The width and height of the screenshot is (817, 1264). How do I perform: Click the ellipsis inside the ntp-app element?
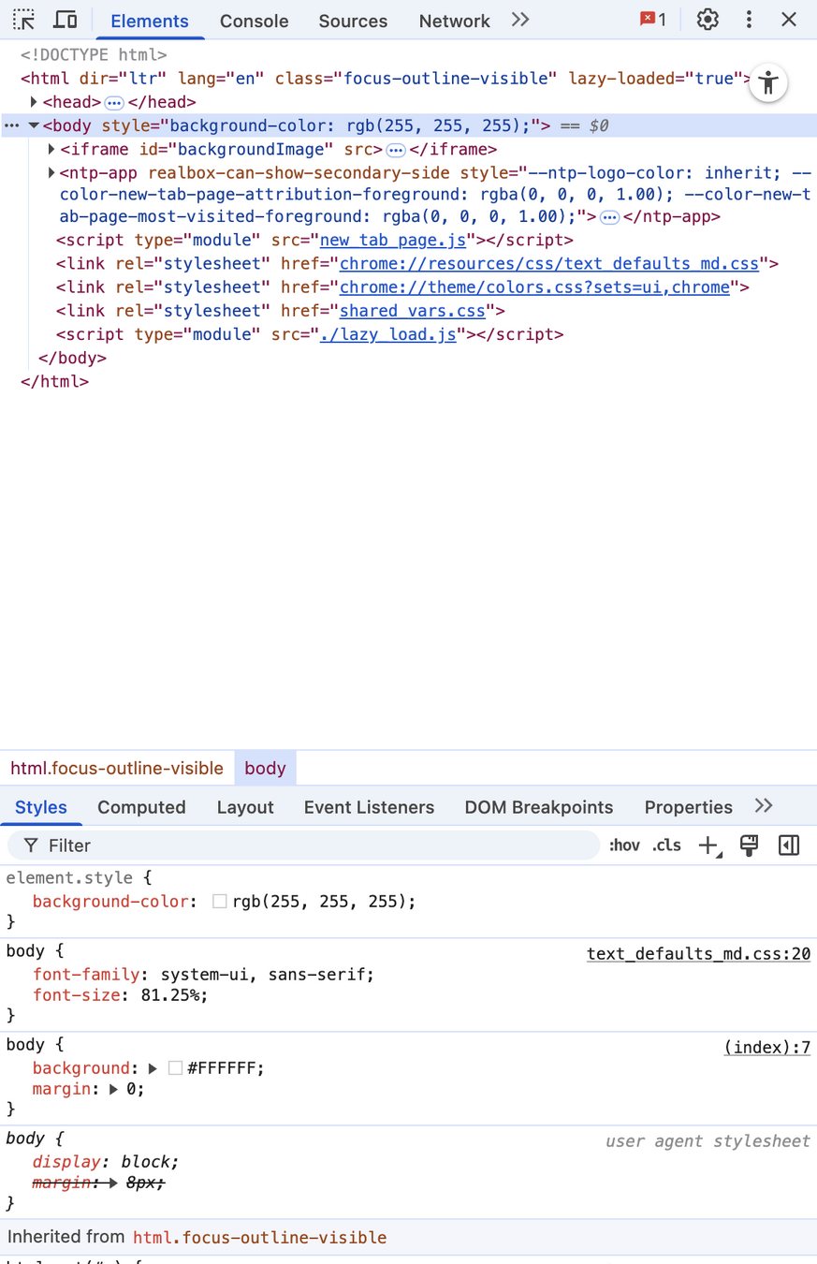[609, 217]
